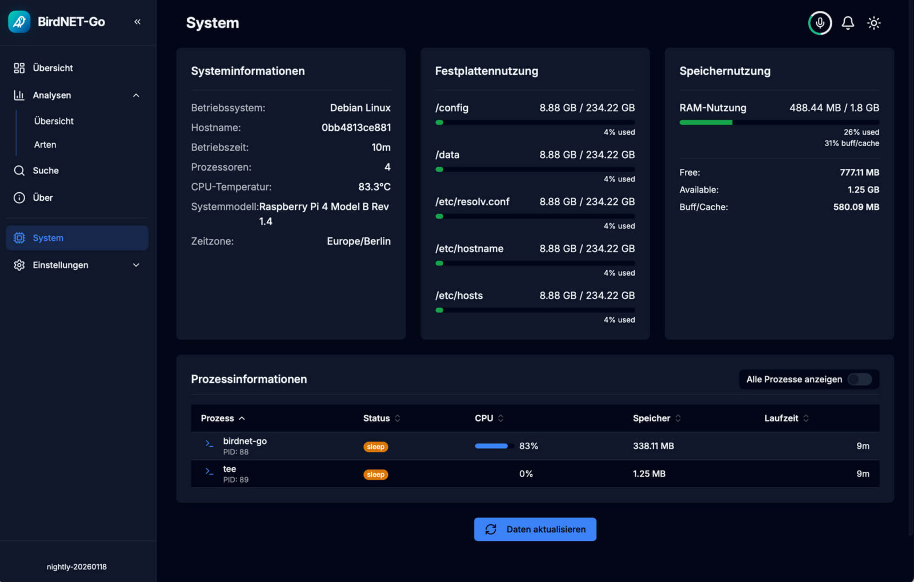Click the microphone audio level icon
This screenshot has width=914, height=582.
click(820, 23)
